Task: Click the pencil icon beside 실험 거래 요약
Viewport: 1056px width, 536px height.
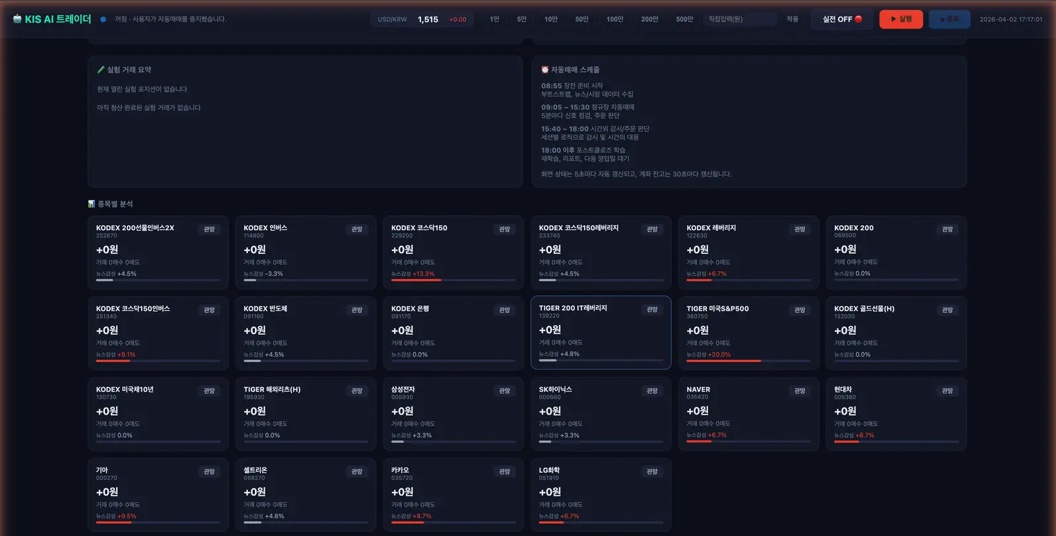Action: point(101,70)
